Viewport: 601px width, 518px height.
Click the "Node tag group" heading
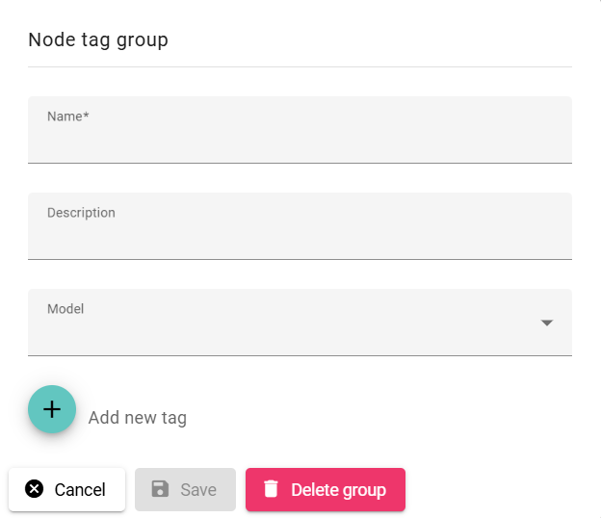coord(98,39)
